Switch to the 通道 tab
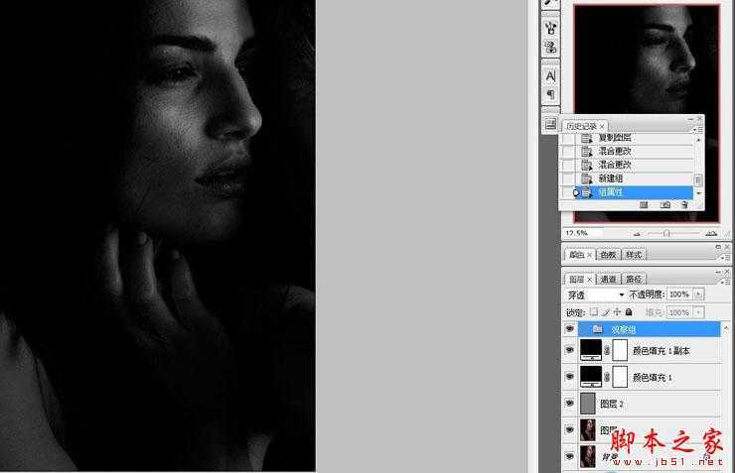The width and height of the screenshot is (735, 473). coord(608,280)
